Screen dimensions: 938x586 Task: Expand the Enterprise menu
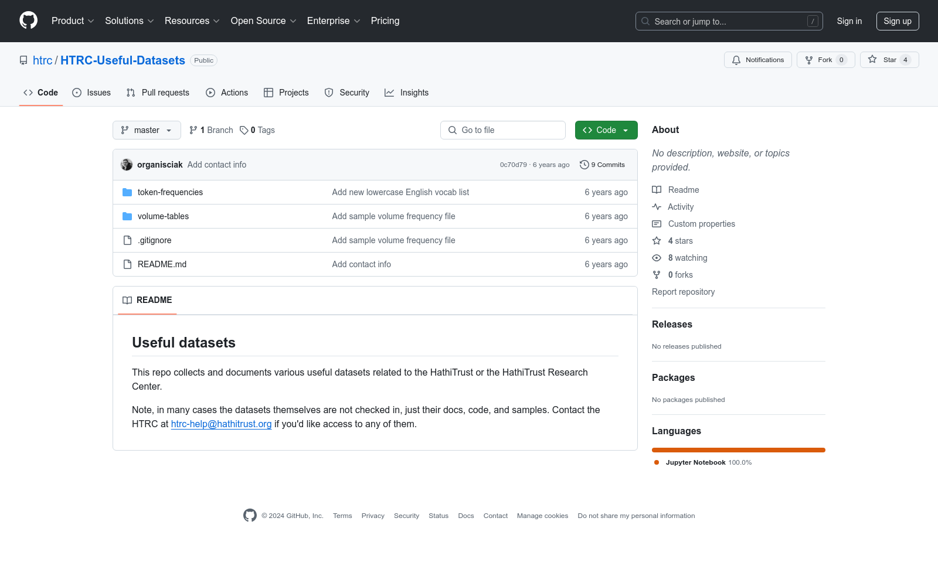pyautogui.click(x=334, y=21)
